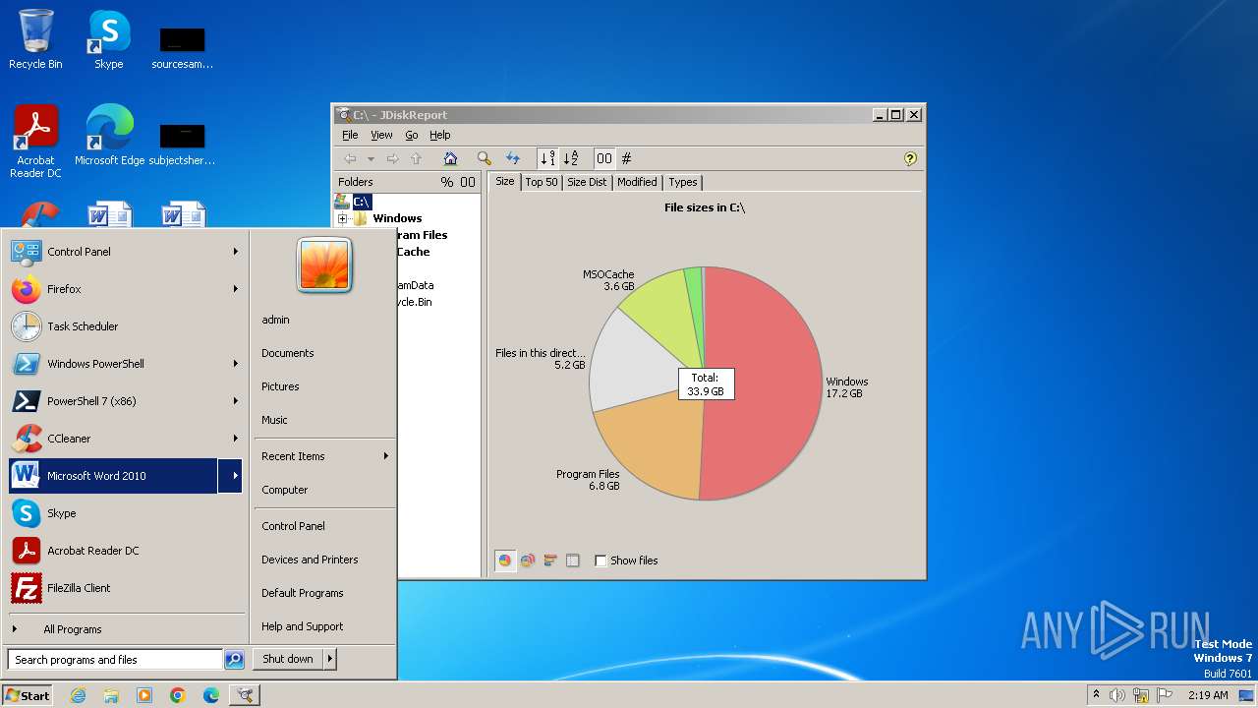The width and height of the screenshot is (1258, 708).
Task: Open the Shut down options arrow
Action: pyautogui.click(x=330, y=659)
